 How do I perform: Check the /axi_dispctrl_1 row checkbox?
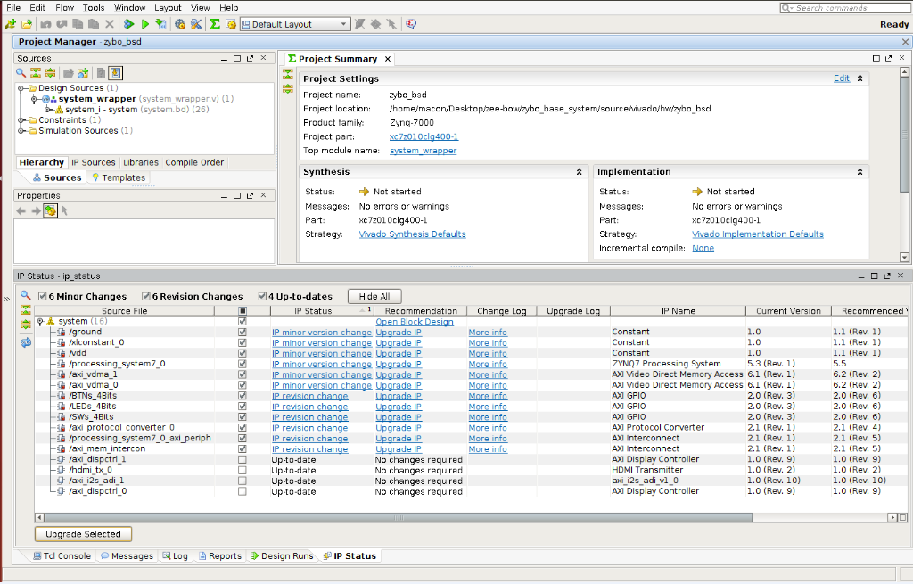tap(243, 459)
